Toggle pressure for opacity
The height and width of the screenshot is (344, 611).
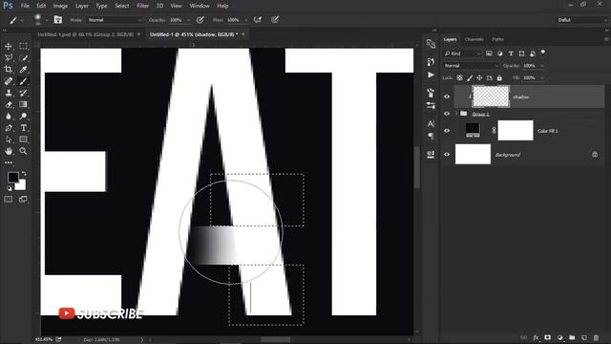click(200, 20)
